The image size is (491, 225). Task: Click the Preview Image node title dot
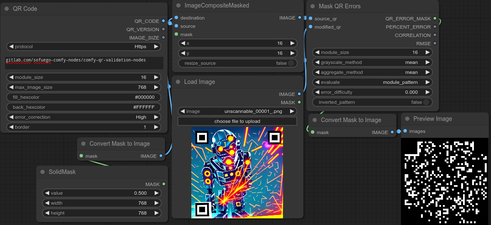click(x=407, y=119)
